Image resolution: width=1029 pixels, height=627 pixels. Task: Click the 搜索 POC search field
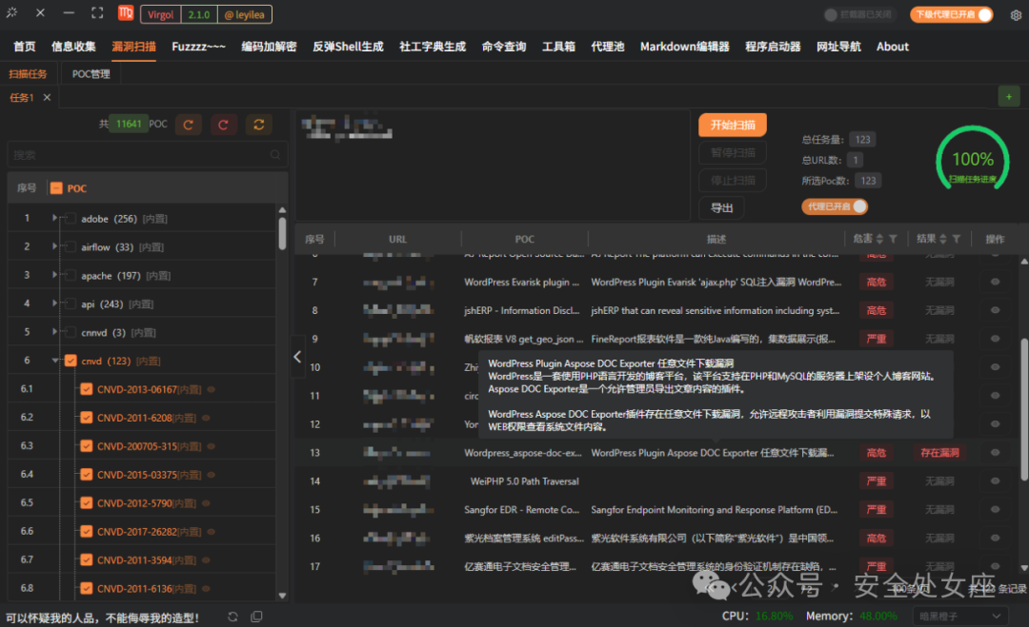click(x=147, y=155)
